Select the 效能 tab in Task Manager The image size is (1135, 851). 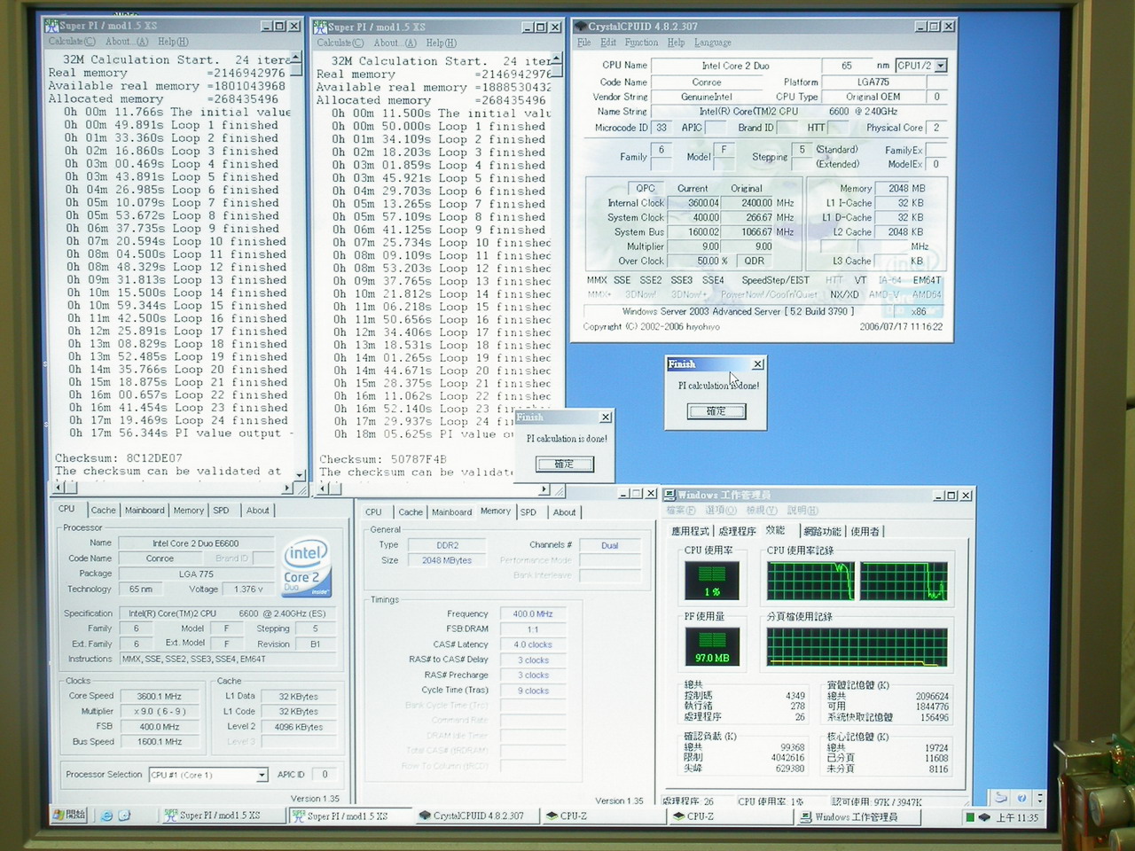pyautogui.click(x=776, y=530)
